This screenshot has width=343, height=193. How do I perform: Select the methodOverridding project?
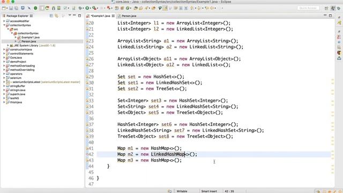point(22,70)
